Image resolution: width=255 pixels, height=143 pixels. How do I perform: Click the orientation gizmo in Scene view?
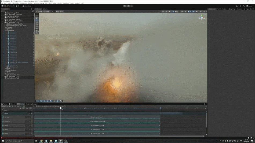coord(202,18)
